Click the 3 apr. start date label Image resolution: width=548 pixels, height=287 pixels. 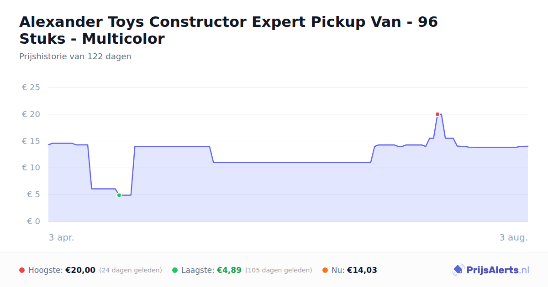(x=62, y=237)
